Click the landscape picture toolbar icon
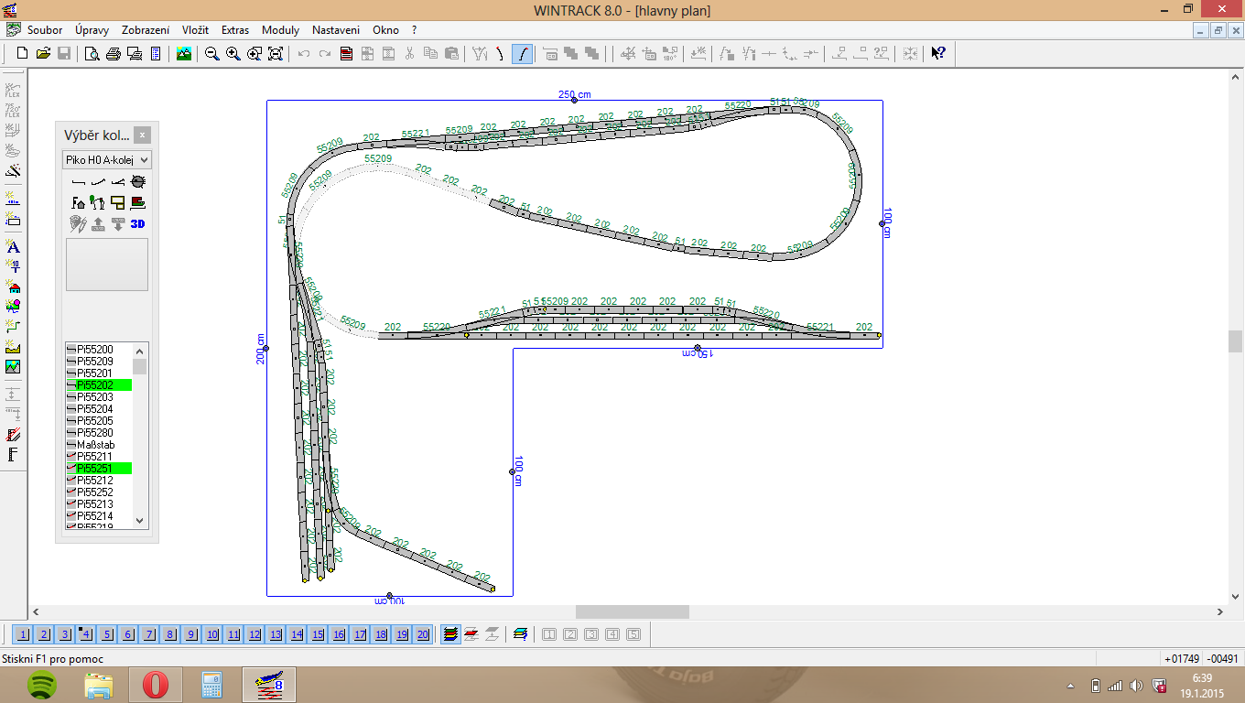 coord(184,54)
